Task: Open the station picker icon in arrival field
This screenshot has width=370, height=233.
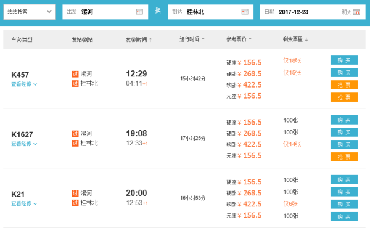Action: (x=245, y=12)
